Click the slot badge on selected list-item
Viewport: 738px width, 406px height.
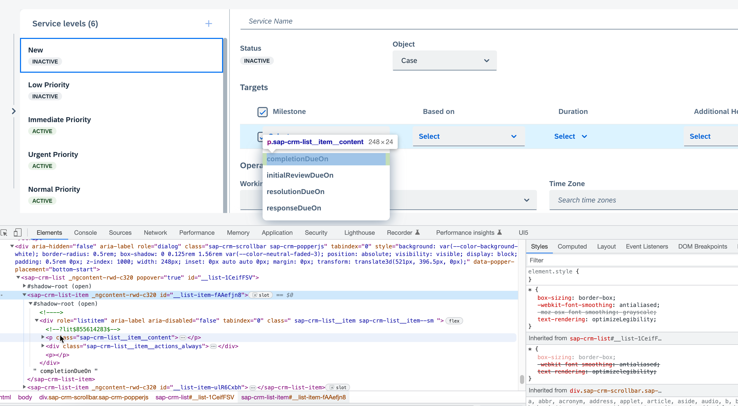tap(261, 295)
